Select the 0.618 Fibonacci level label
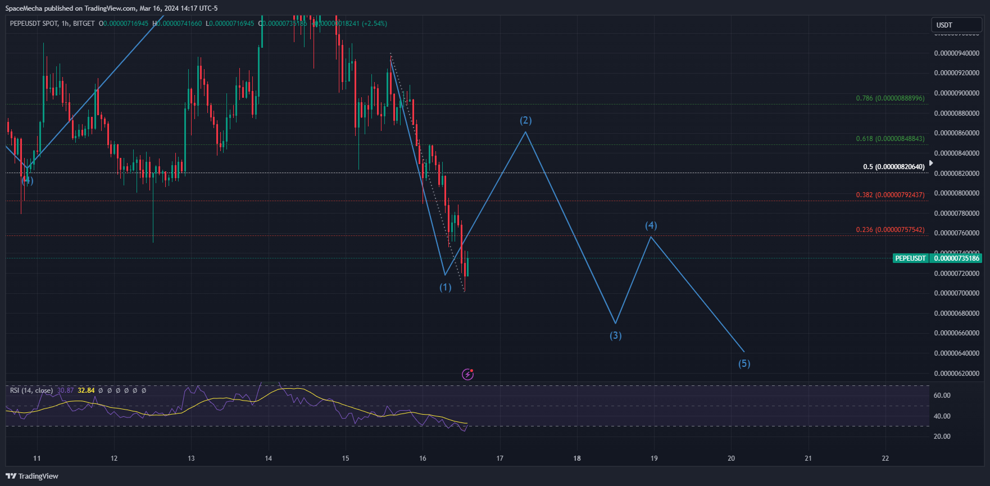990x486 pixels. pyautogui.click(x=890, y=139)
